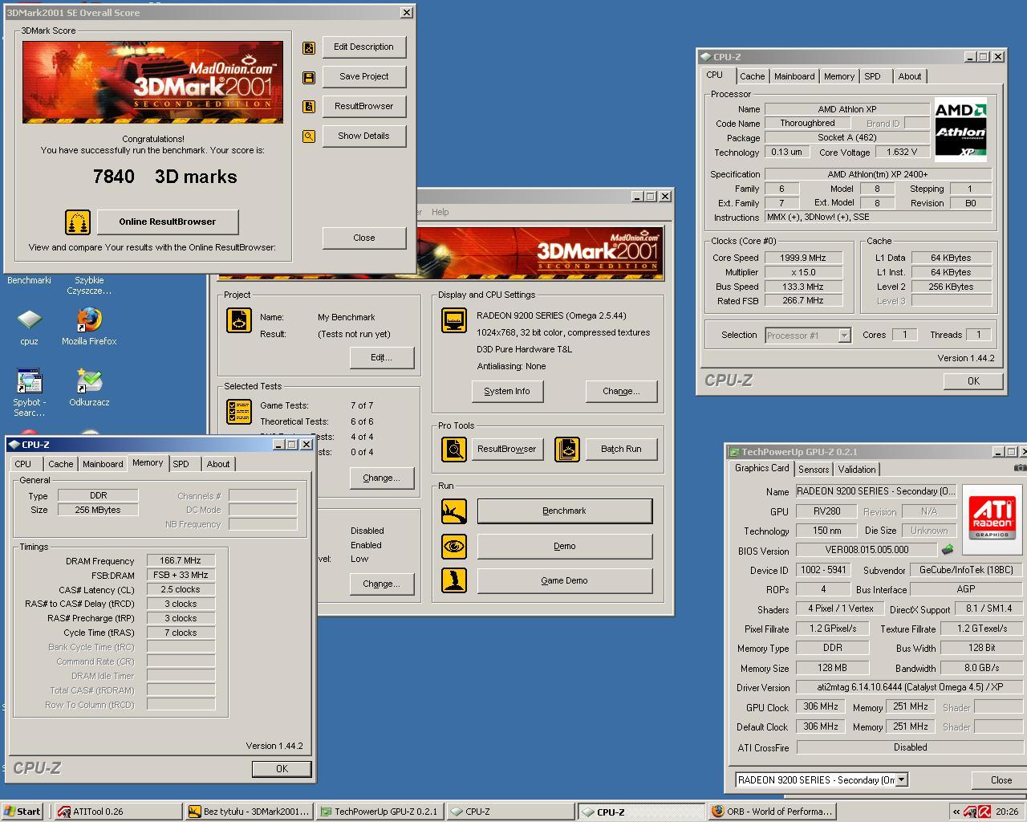Click the Edit Description icon
1027x822 pixels.
coord(309,47)
